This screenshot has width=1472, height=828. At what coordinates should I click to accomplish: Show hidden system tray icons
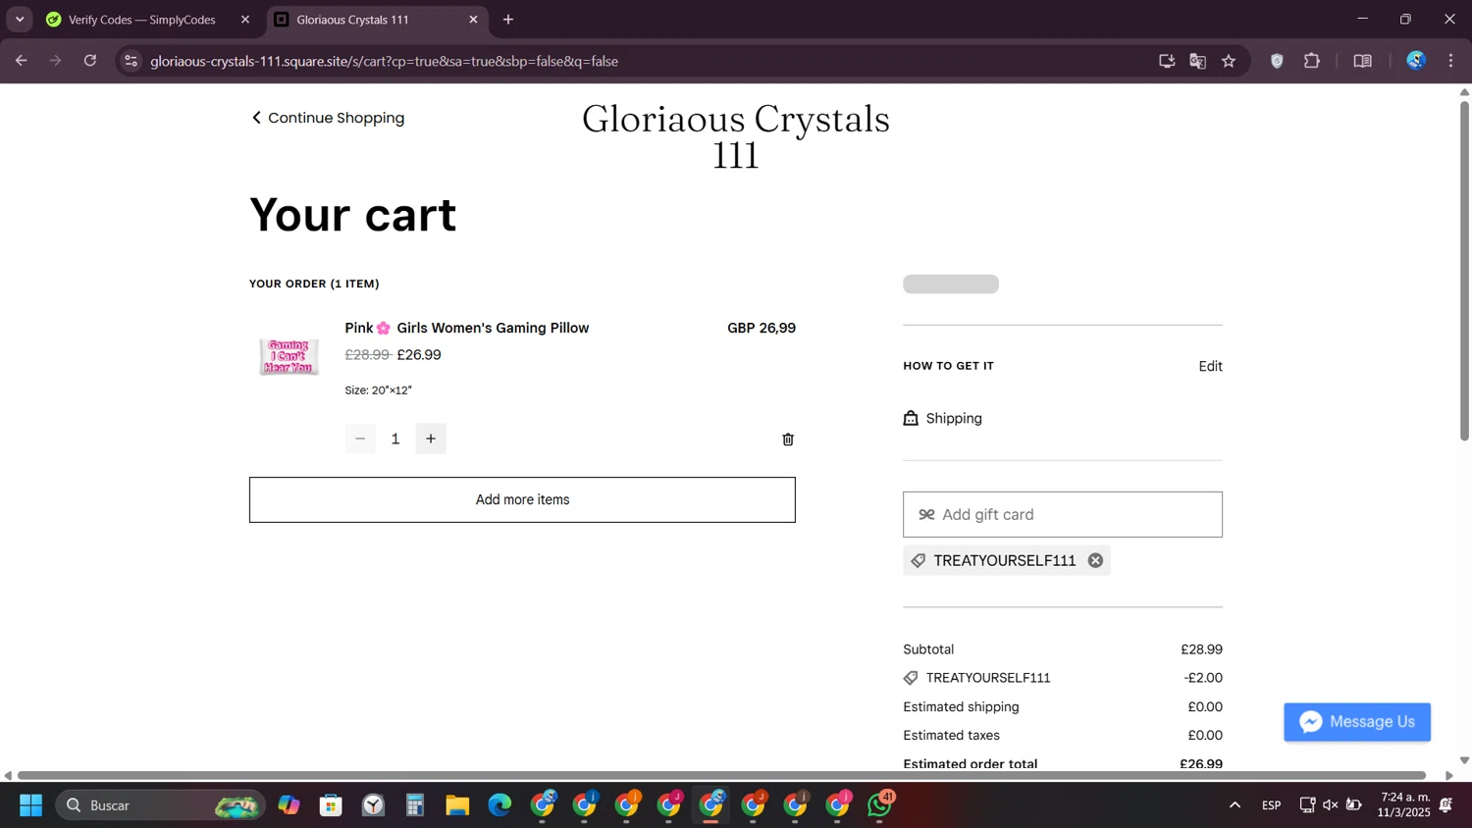point(1235,805)
